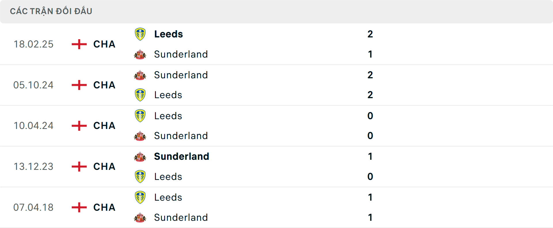Click the date 18.02.25

pos(33,44)
